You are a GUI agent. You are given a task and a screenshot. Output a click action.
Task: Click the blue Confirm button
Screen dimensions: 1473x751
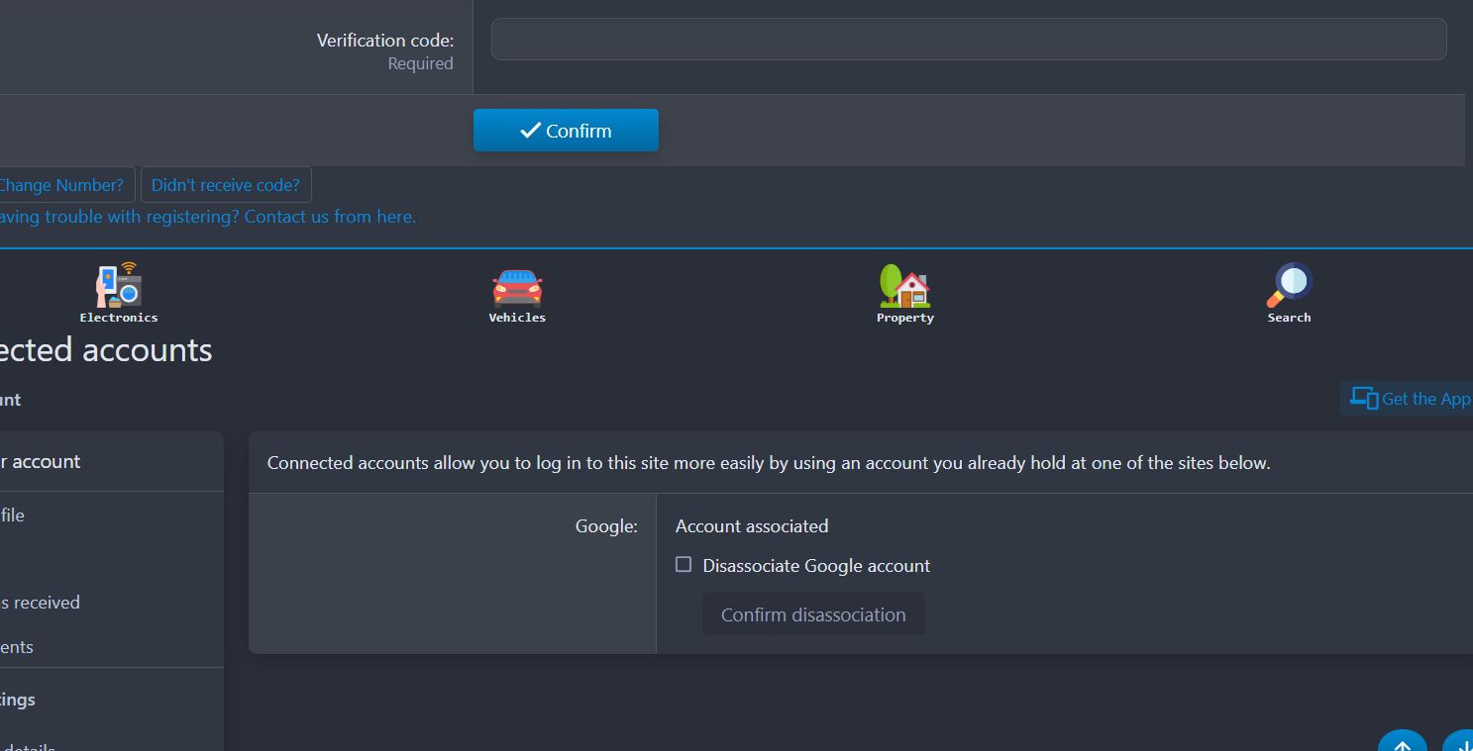566,131
